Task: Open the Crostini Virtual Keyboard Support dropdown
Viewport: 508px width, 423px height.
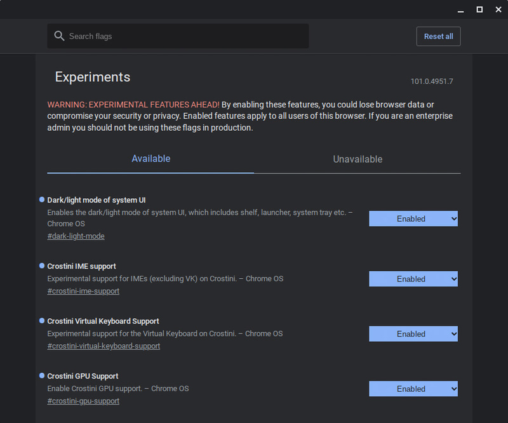Action: tap(413, 333)
